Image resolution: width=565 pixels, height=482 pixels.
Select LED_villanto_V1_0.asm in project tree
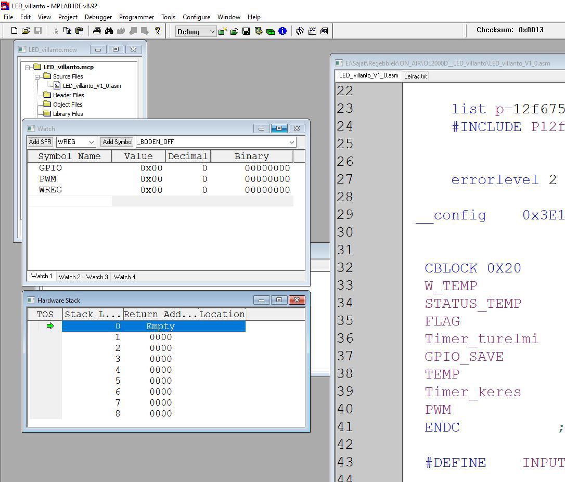(92, 86)
